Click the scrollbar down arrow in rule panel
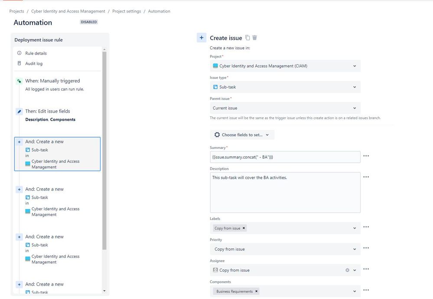The height and width of the screenshot is (299, 433). click(104, 291)
